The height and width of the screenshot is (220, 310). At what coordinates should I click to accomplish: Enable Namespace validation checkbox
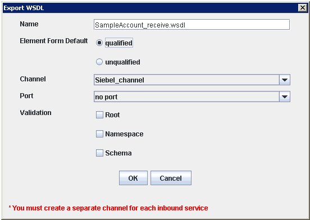(99, 134)
